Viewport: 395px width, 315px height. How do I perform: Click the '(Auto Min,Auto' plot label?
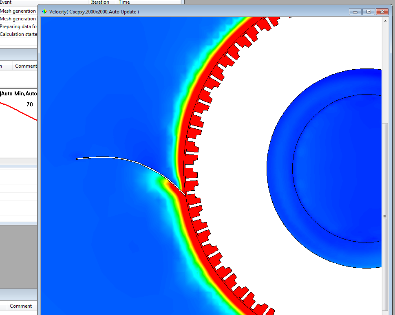point(18,94)
